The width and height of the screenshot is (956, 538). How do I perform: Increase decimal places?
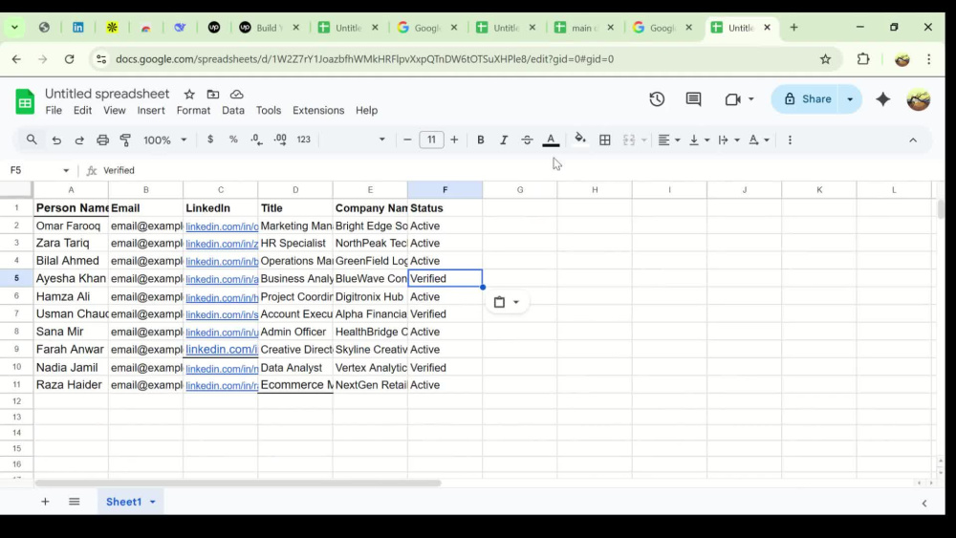pyautogui.click(x=280, y=140)
